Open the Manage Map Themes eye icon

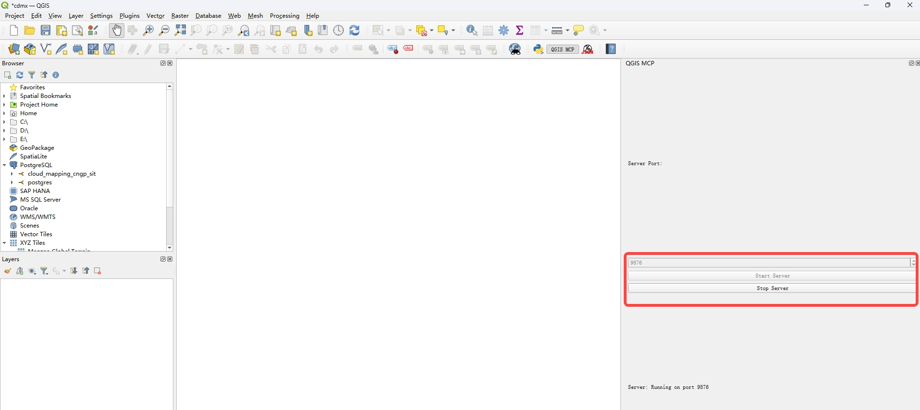coord(32,271)
